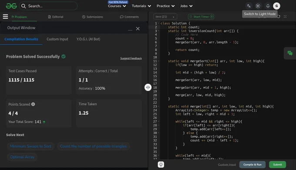Open the language translate icon
The height and width of the screenshot is (170, 296).
point(249,6)
